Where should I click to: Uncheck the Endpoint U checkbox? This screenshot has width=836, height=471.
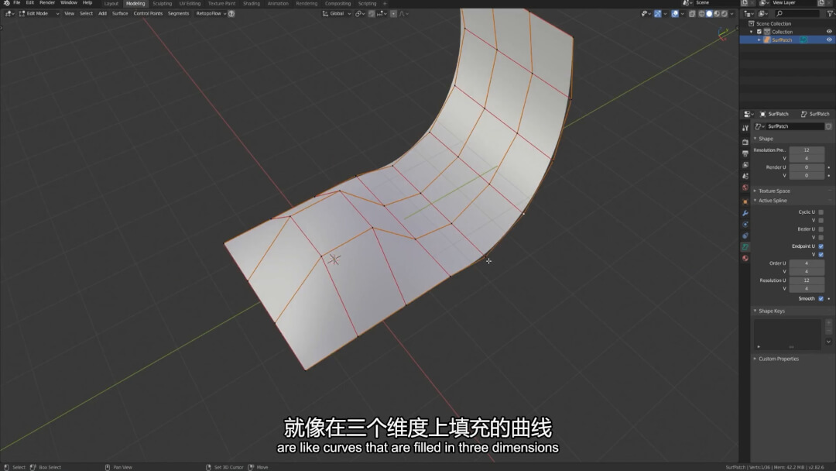(821, 246)
